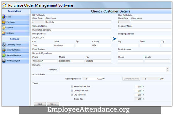Open Security Option settings
The height and width of the screenshot is (116, 174).
pos(16,50)
